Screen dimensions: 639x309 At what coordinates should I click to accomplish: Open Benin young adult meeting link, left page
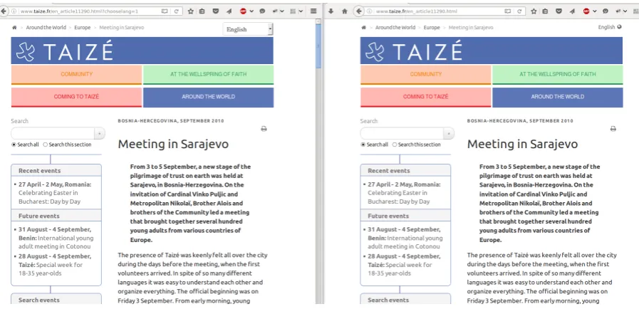tap(56, 238)
